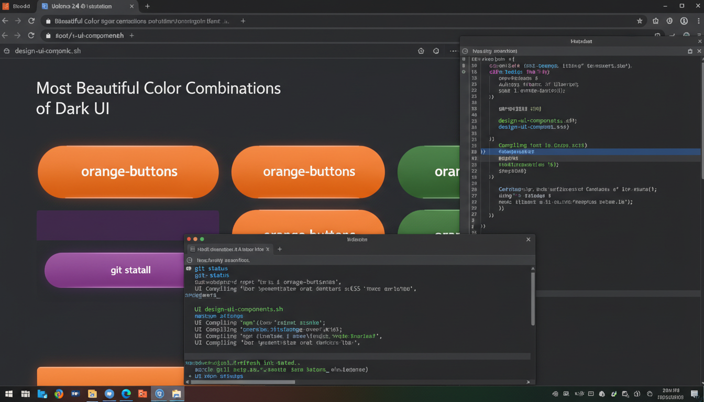Open Microsoft Edge from the taskbar

126,394
